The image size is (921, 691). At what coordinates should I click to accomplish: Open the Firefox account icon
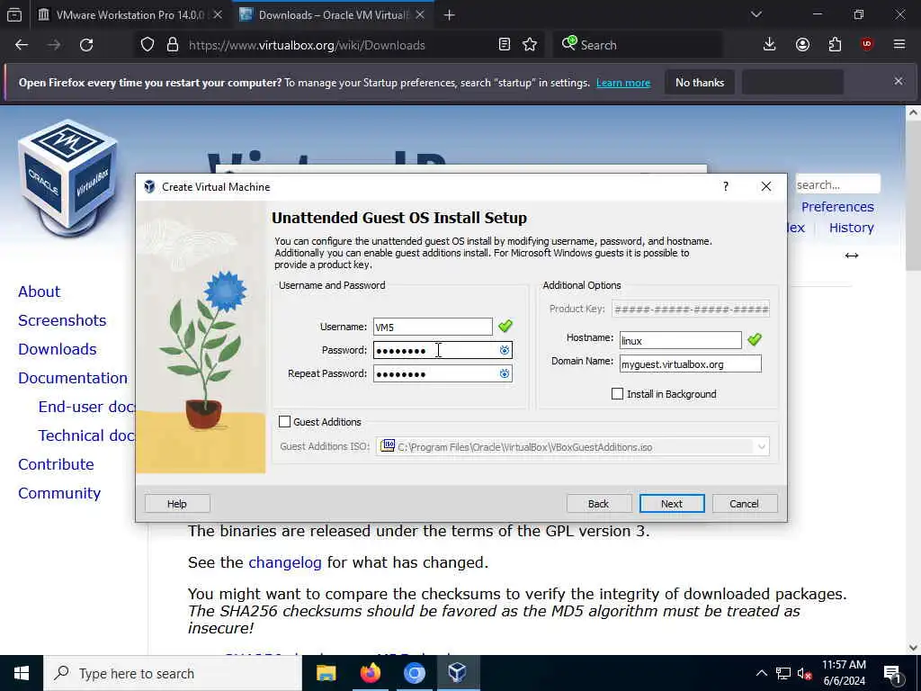tap(802, 45)
